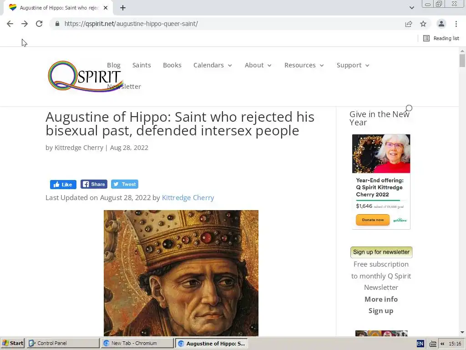Click Sign up for newsletter button

click(x=381, y=252)
